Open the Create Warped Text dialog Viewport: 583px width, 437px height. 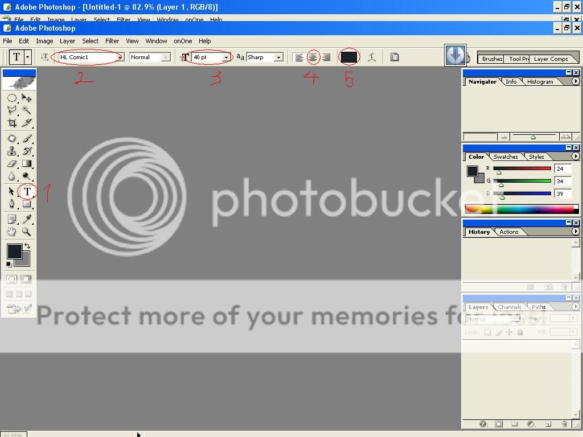(x=371, y=57)
